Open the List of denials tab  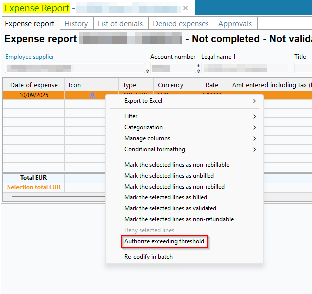click(x=120, y=24)
